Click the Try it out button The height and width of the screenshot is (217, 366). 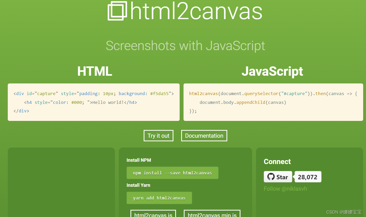[x=158, y=136]
